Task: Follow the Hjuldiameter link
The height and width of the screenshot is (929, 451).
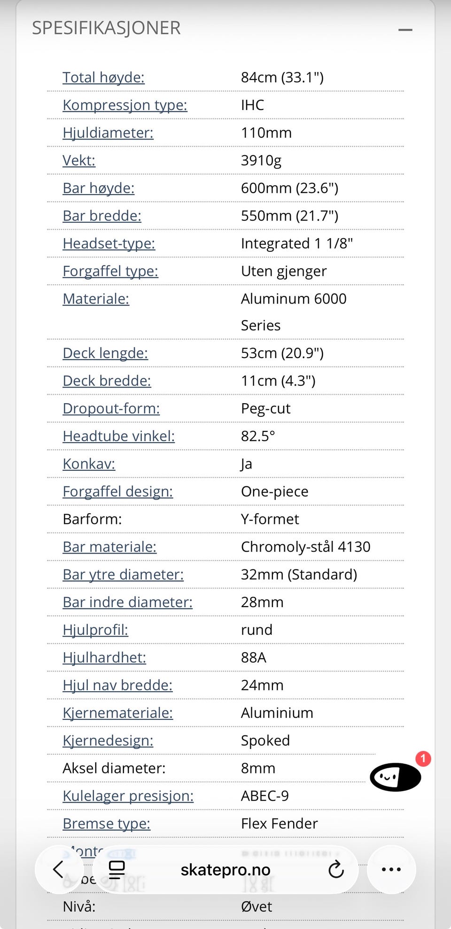Action: 108,133
